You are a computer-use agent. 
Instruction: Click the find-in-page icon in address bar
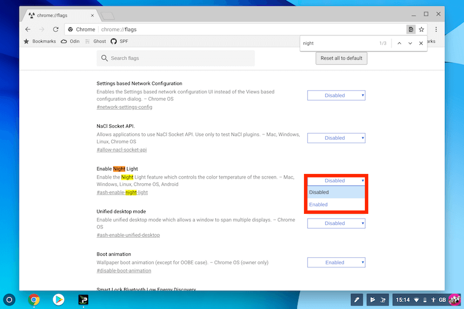pos(411,29)
